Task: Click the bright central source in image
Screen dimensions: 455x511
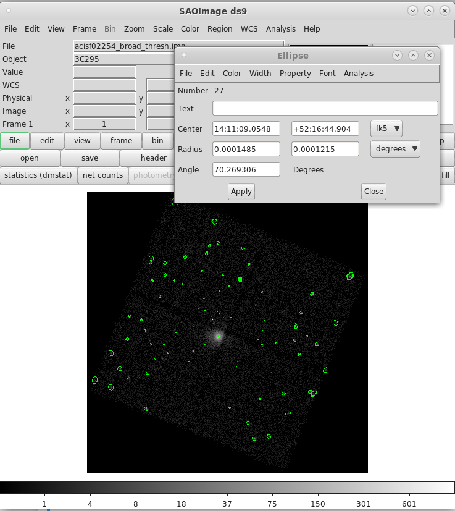Action: click(x=218, y=337)
